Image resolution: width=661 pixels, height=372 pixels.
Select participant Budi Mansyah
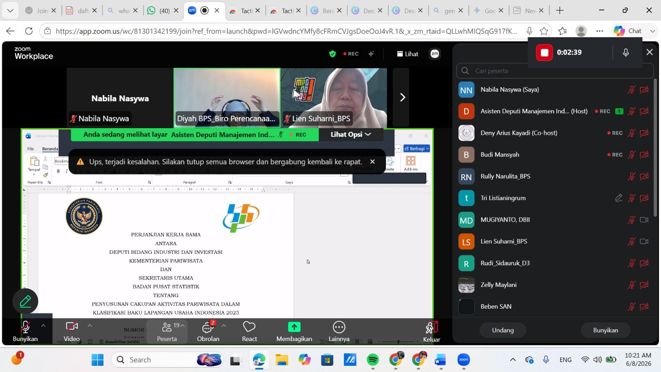tap(554, 155)
